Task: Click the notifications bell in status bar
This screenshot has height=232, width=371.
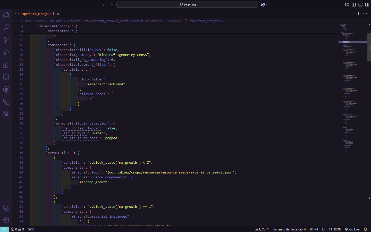Action: (x=365, y=229)
